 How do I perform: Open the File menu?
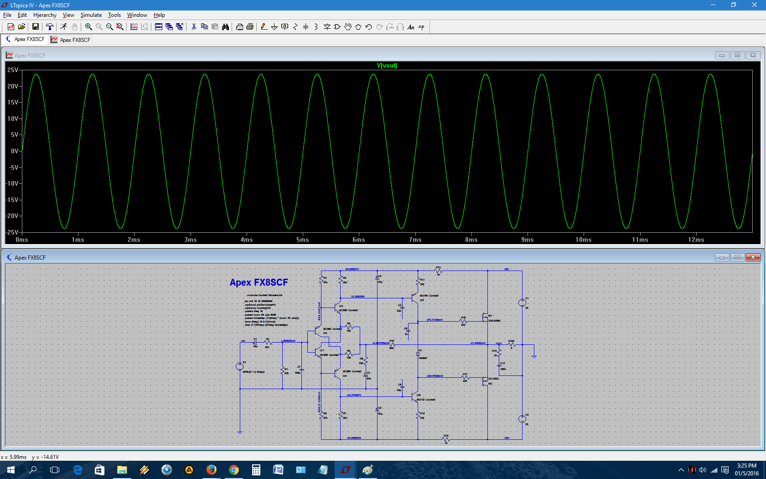click(x=7, y=15)
